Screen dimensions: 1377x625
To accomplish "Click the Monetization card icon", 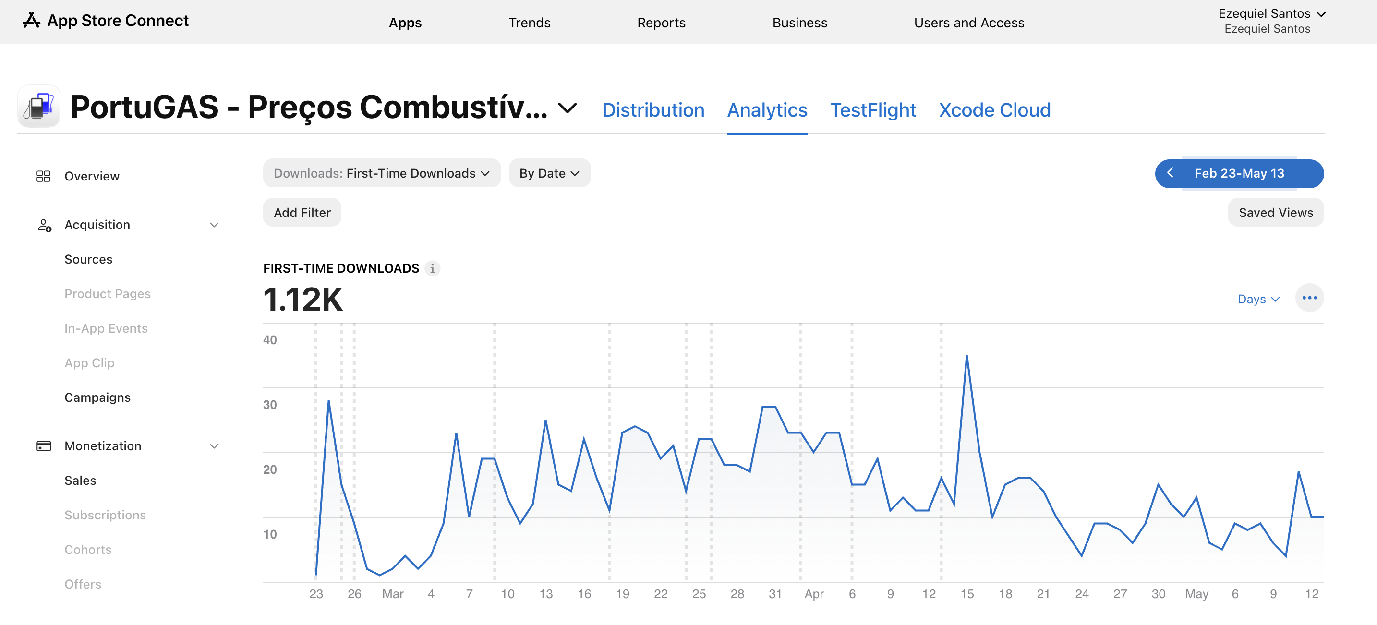I will [x=43, y=446].
